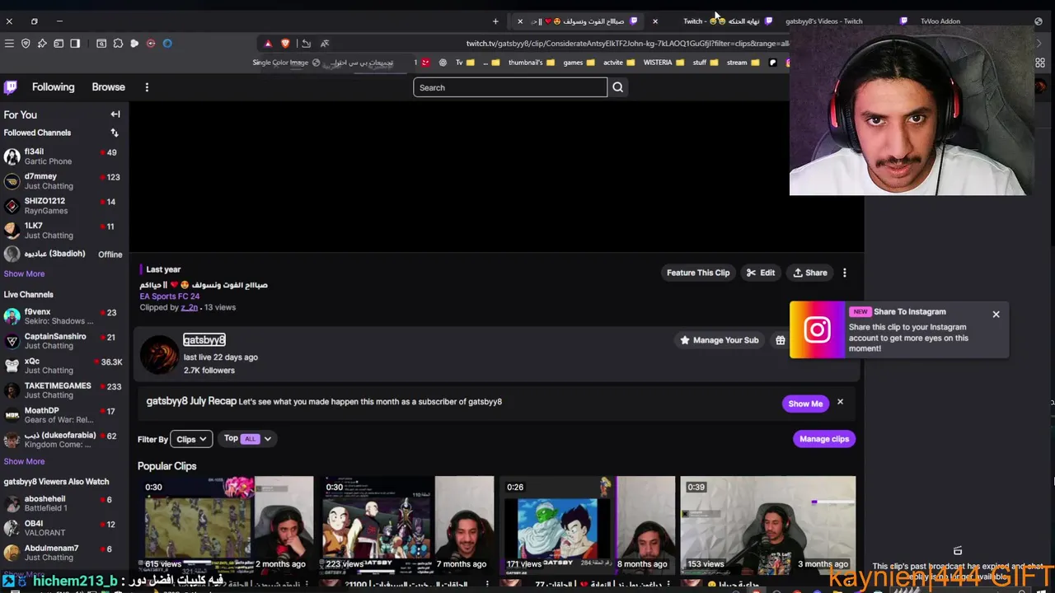Open the WISTERIA bookmarks folder

663,63
